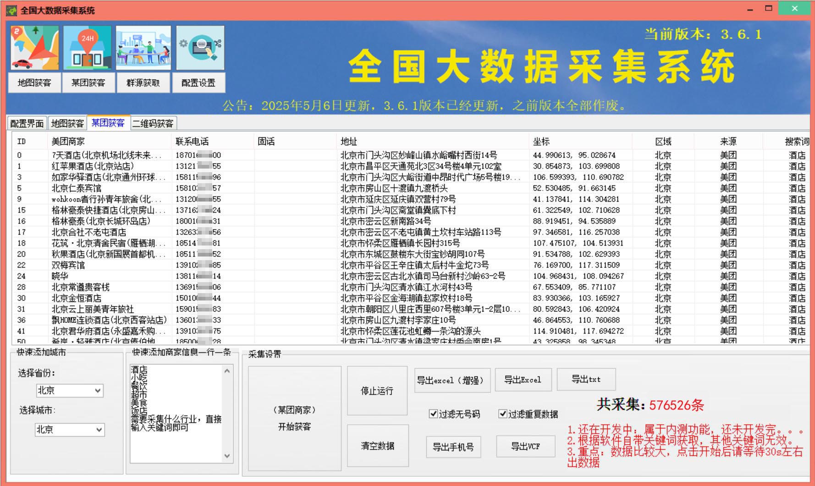The width and height of the screenshot is (815, 486).
Task: Click the group meeting icon above 群源获取
Action: (x=143, y=48)
